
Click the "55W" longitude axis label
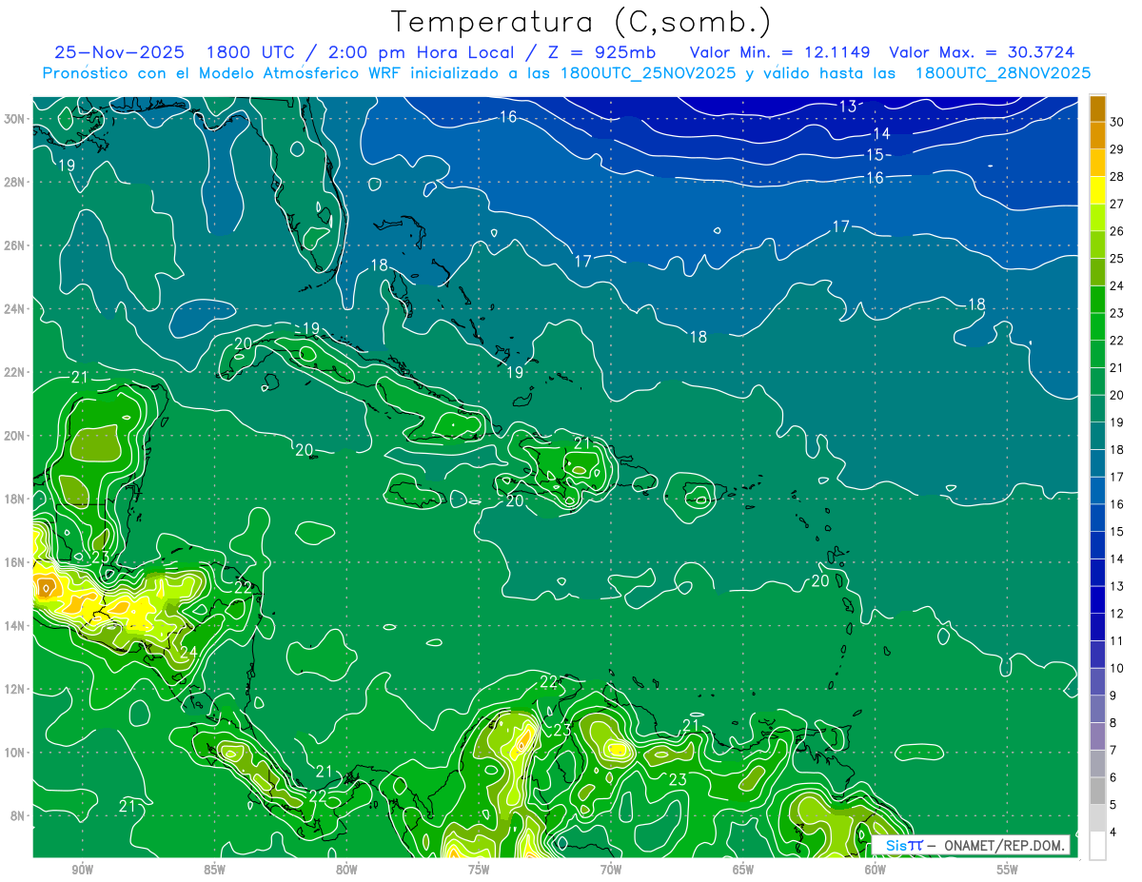pos(1008,870)
